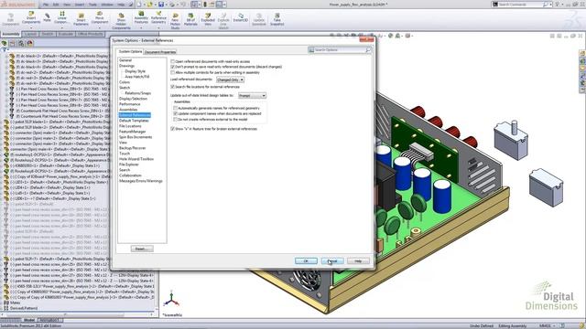Open the linked design tables Prompt dropdown
This screenshot has height=329, width=586.
(x=253, y=96)
